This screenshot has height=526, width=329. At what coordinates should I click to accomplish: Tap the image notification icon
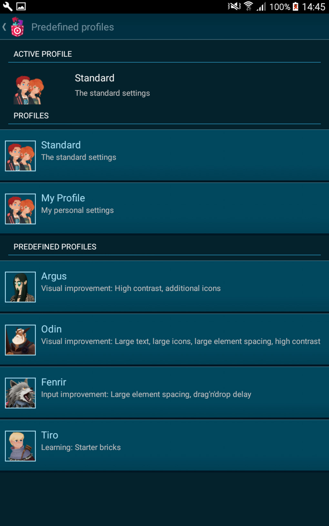pyautogui.click(x=21, y=6)
